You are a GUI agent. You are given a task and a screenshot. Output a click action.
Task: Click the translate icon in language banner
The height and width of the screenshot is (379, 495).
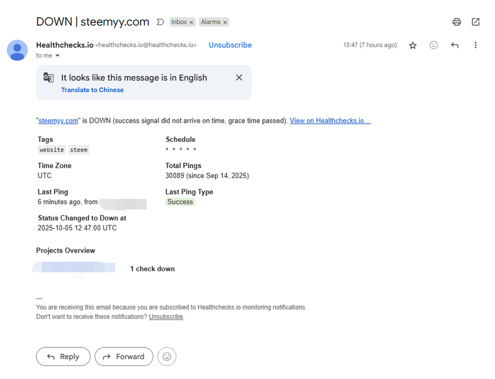click(49, 77)
